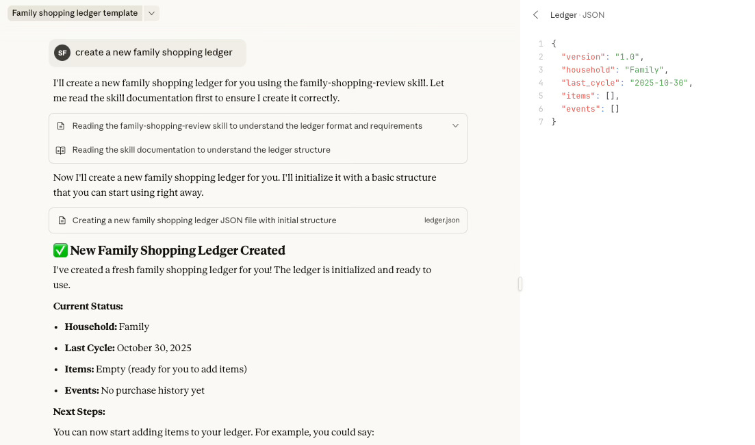The image size is (755, 445).
Task: Click the document icon in the skill-reading card
Action: 61,125
